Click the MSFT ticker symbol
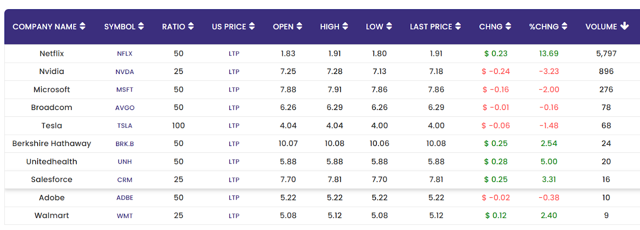Image resolution: width=640 pixels, height=230 pixels. 125,90
